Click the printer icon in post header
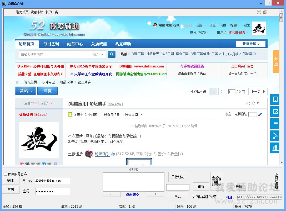Viewport: 286px width, 211px height. pyautogui.click(x=248, y=103)
